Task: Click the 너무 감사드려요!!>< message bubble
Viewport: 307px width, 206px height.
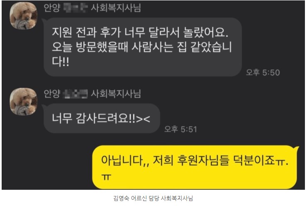Action: point(102,119)
